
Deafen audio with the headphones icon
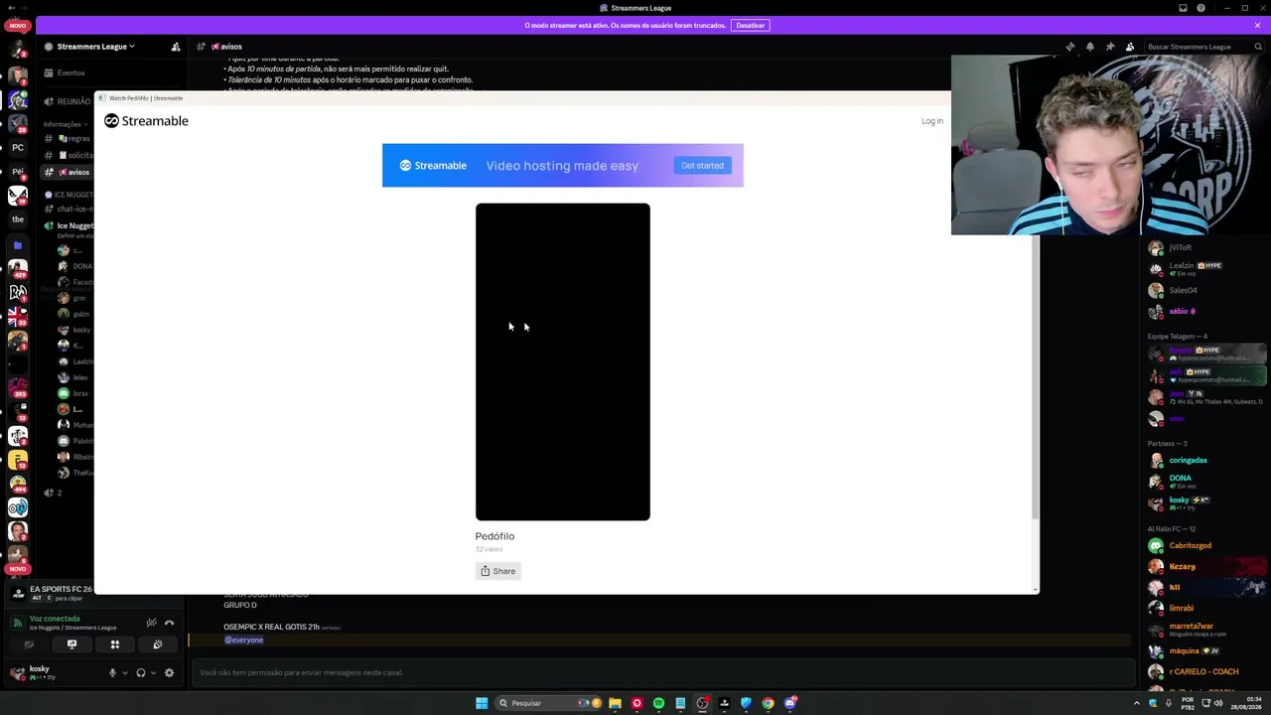pyautogui.click(x=141, y=673)
